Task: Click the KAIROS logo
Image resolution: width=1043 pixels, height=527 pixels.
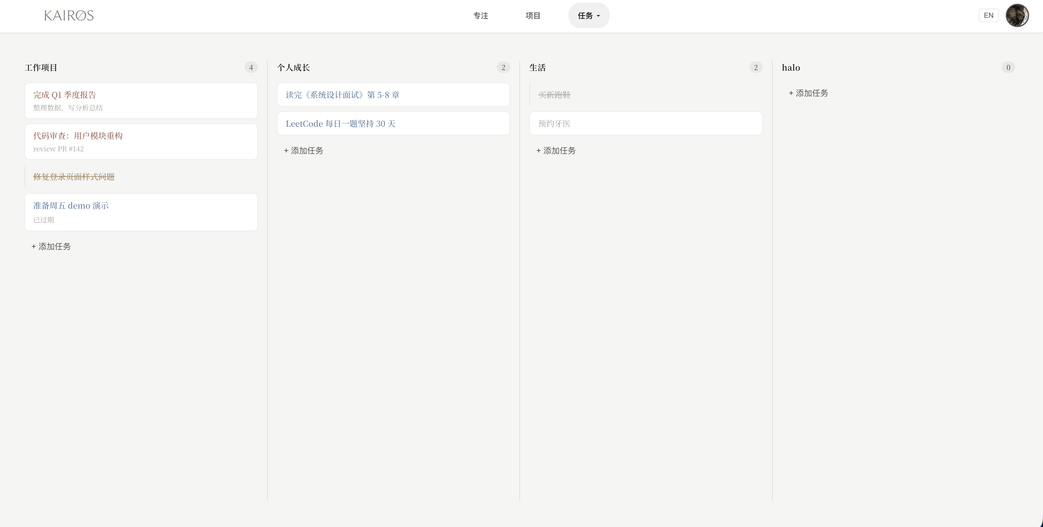Action: click(69, 15)
